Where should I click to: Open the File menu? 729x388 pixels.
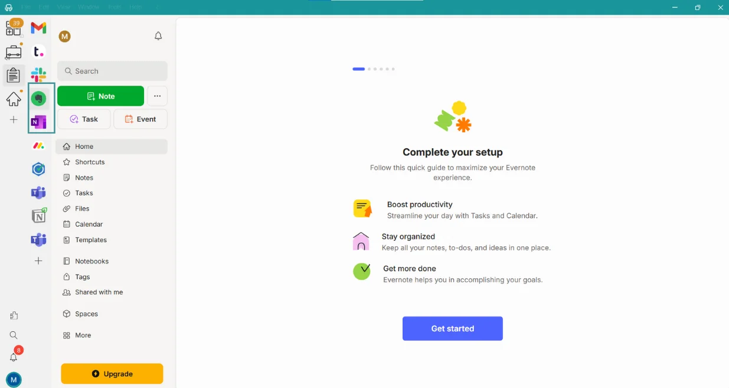pos(26,7)
